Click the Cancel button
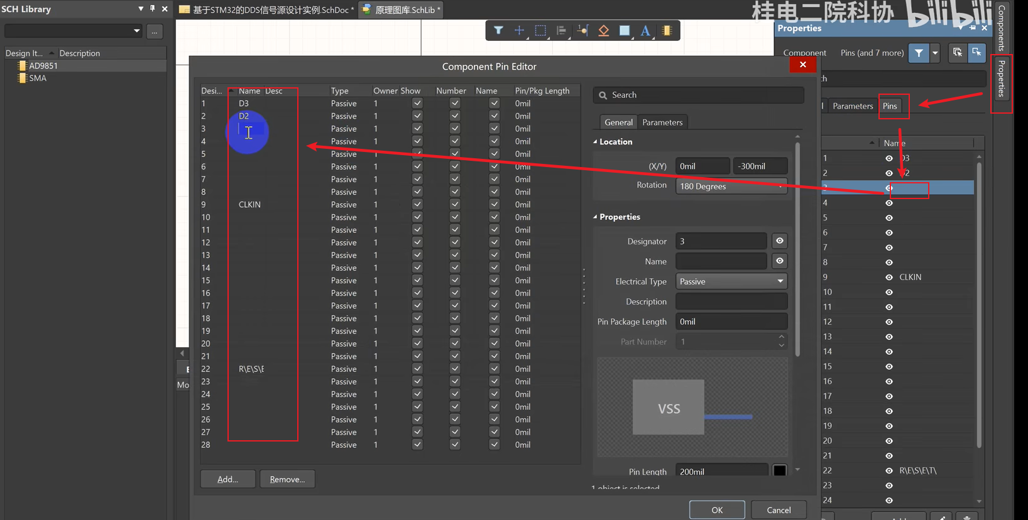 [x=779, y=510]
